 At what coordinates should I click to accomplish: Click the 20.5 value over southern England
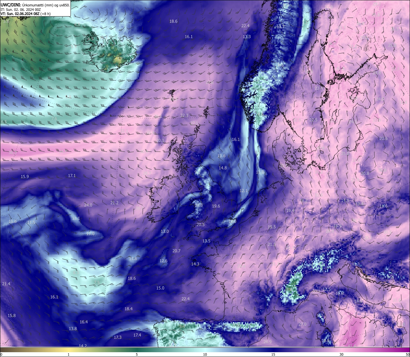click(x=201, y=225)
